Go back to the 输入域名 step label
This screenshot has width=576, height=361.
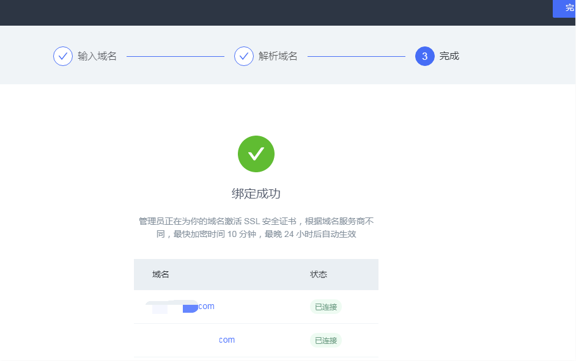point(97,56)
